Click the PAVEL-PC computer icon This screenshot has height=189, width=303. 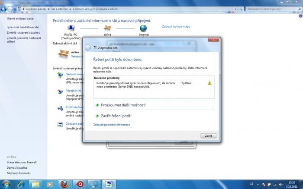(x=69, y=28)
